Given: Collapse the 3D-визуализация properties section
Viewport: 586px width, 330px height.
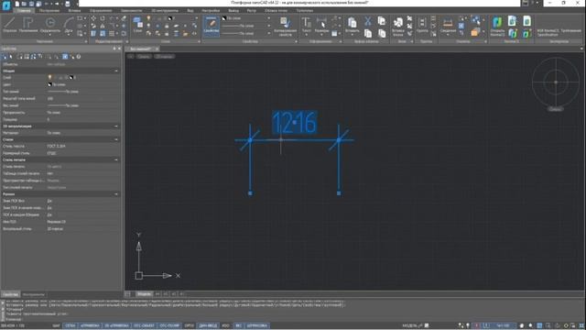Looking at the screenshot, I should coord(116,126).
